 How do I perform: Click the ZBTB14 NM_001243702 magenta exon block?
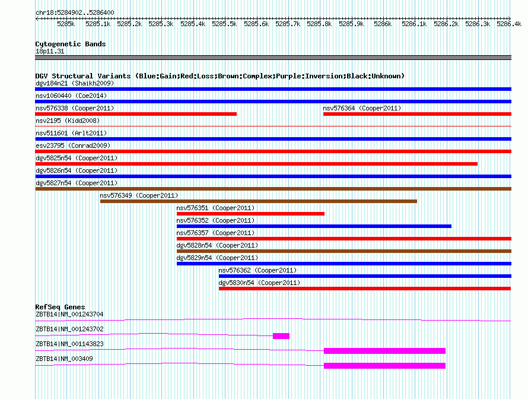click(x=281, y=336)
